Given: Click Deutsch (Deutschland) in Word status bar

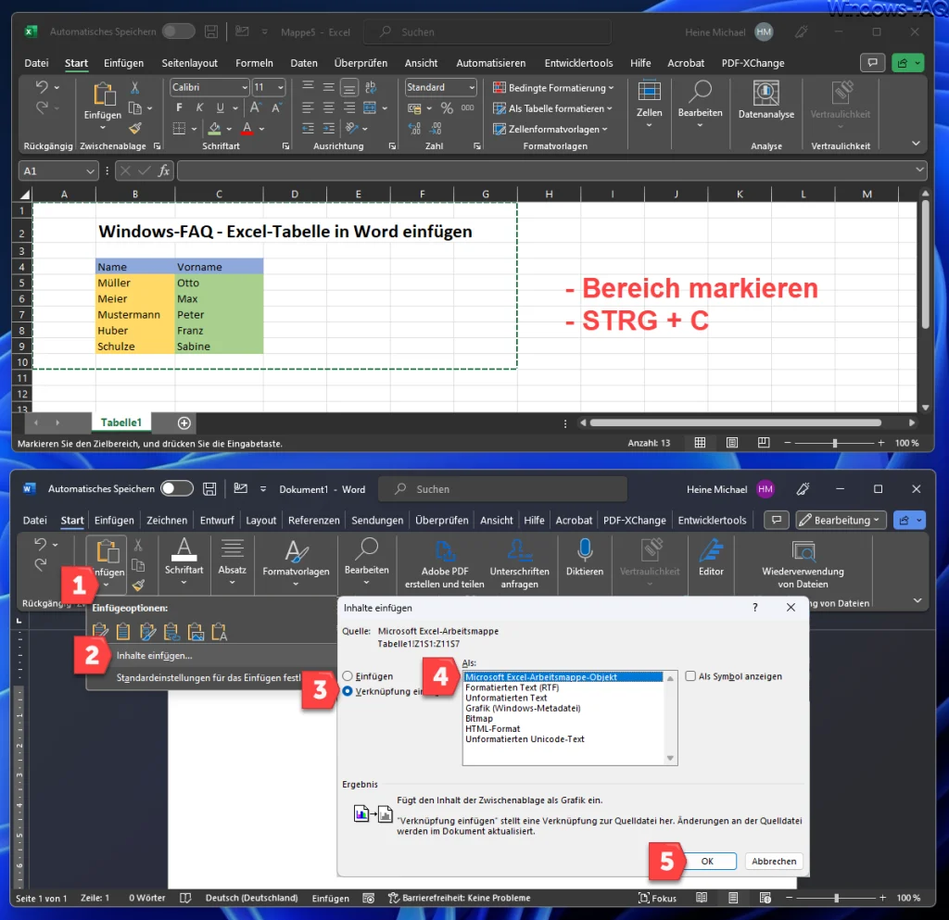Looking at the screenshot, I should click(x=252, y=898).
